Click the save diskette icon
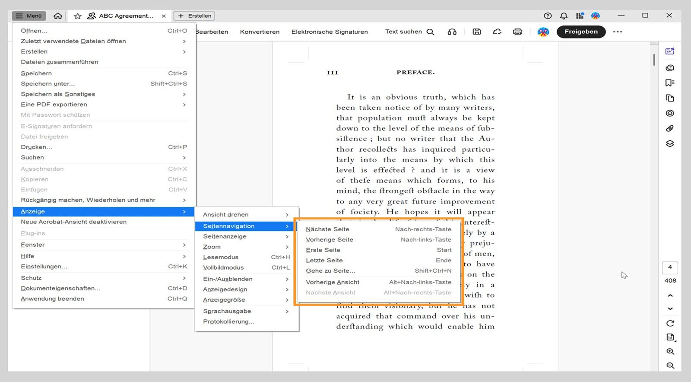This screenshot has height=382, width=691. pos(477,32)
